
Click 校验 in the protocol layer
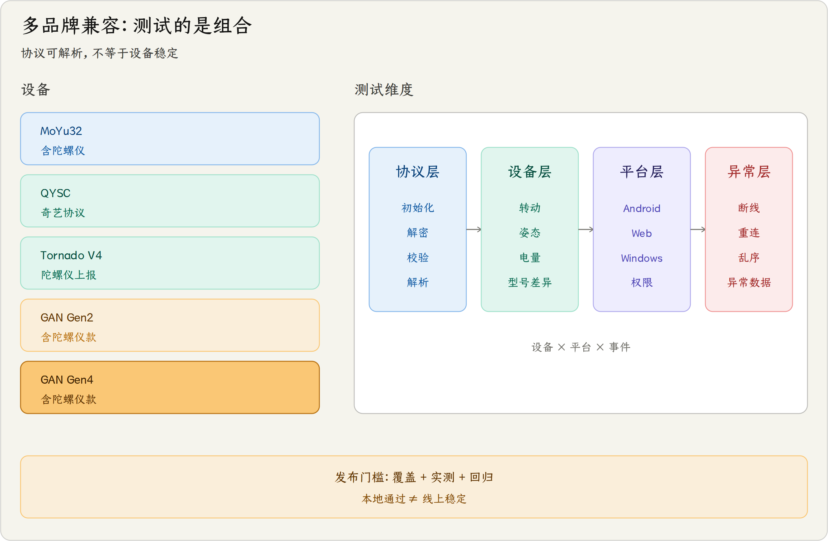417,257
